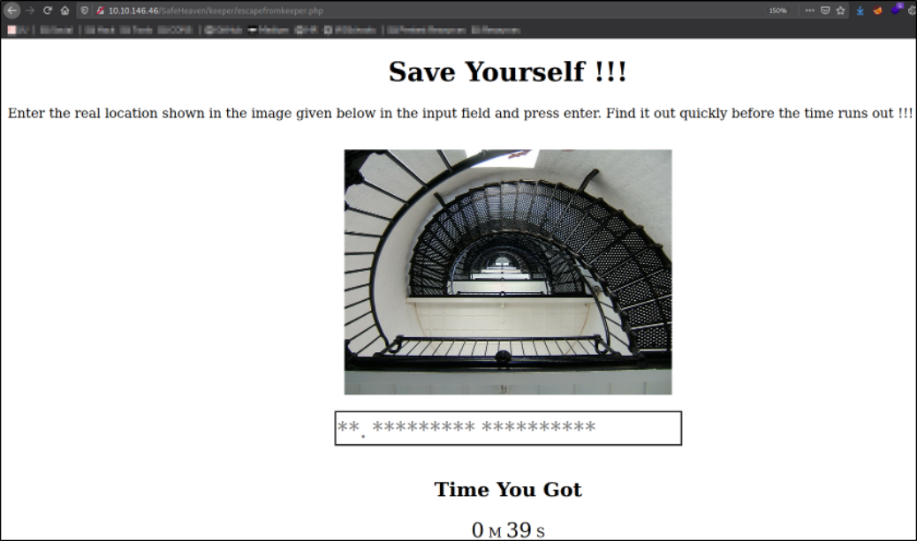Click the masked location answer field
Viewport: 917px width, 541px height.
pos(508,428)
